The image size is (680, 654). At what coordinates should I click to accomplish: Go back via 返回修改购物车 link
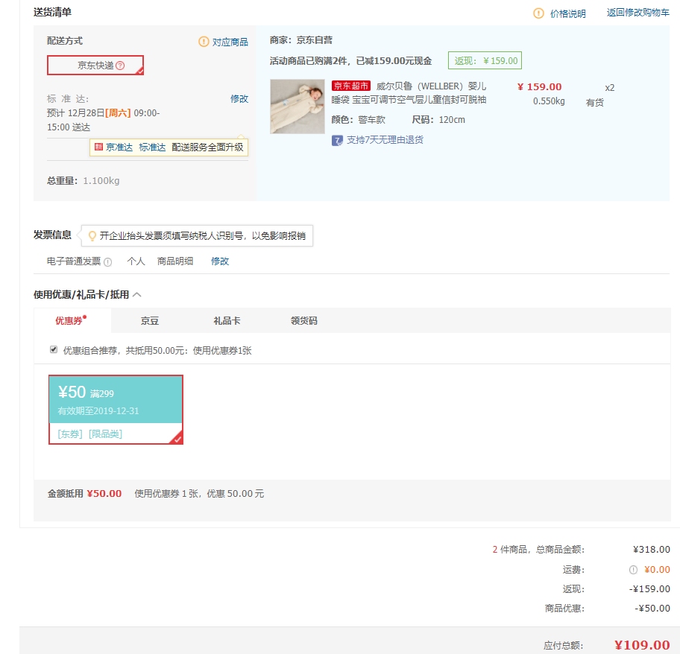(637, 13)
